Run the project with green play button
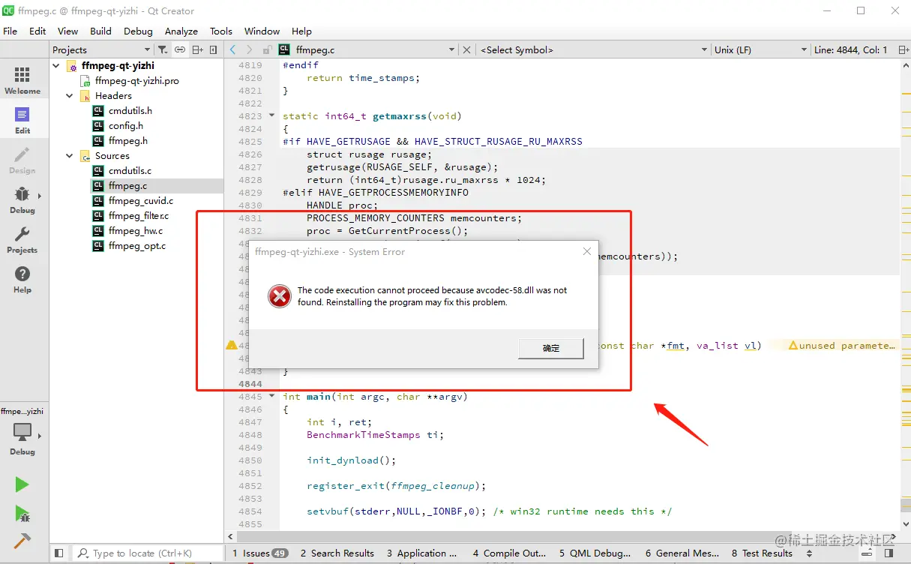 (22, 484)
